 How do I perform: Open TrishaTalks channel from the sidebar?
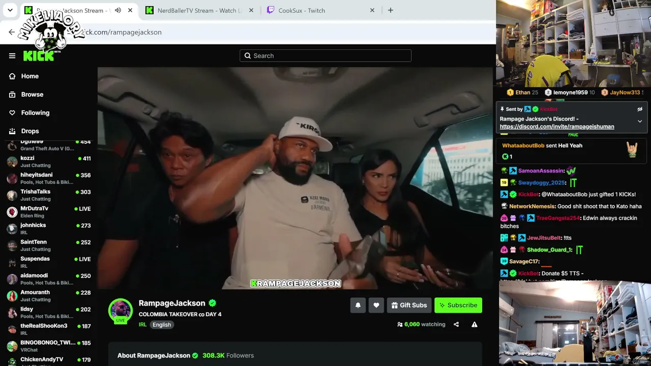(49, 195)
